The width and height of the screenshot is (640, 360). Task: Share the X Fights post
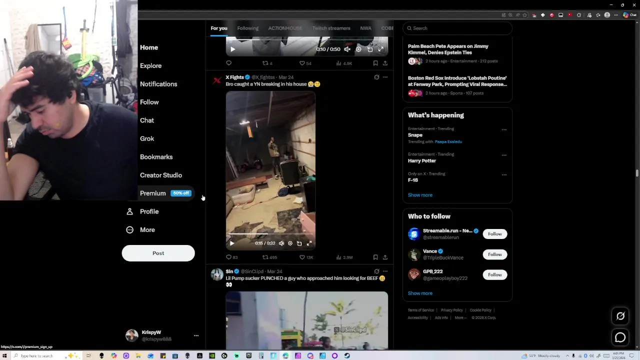click(x=385, y=257)
